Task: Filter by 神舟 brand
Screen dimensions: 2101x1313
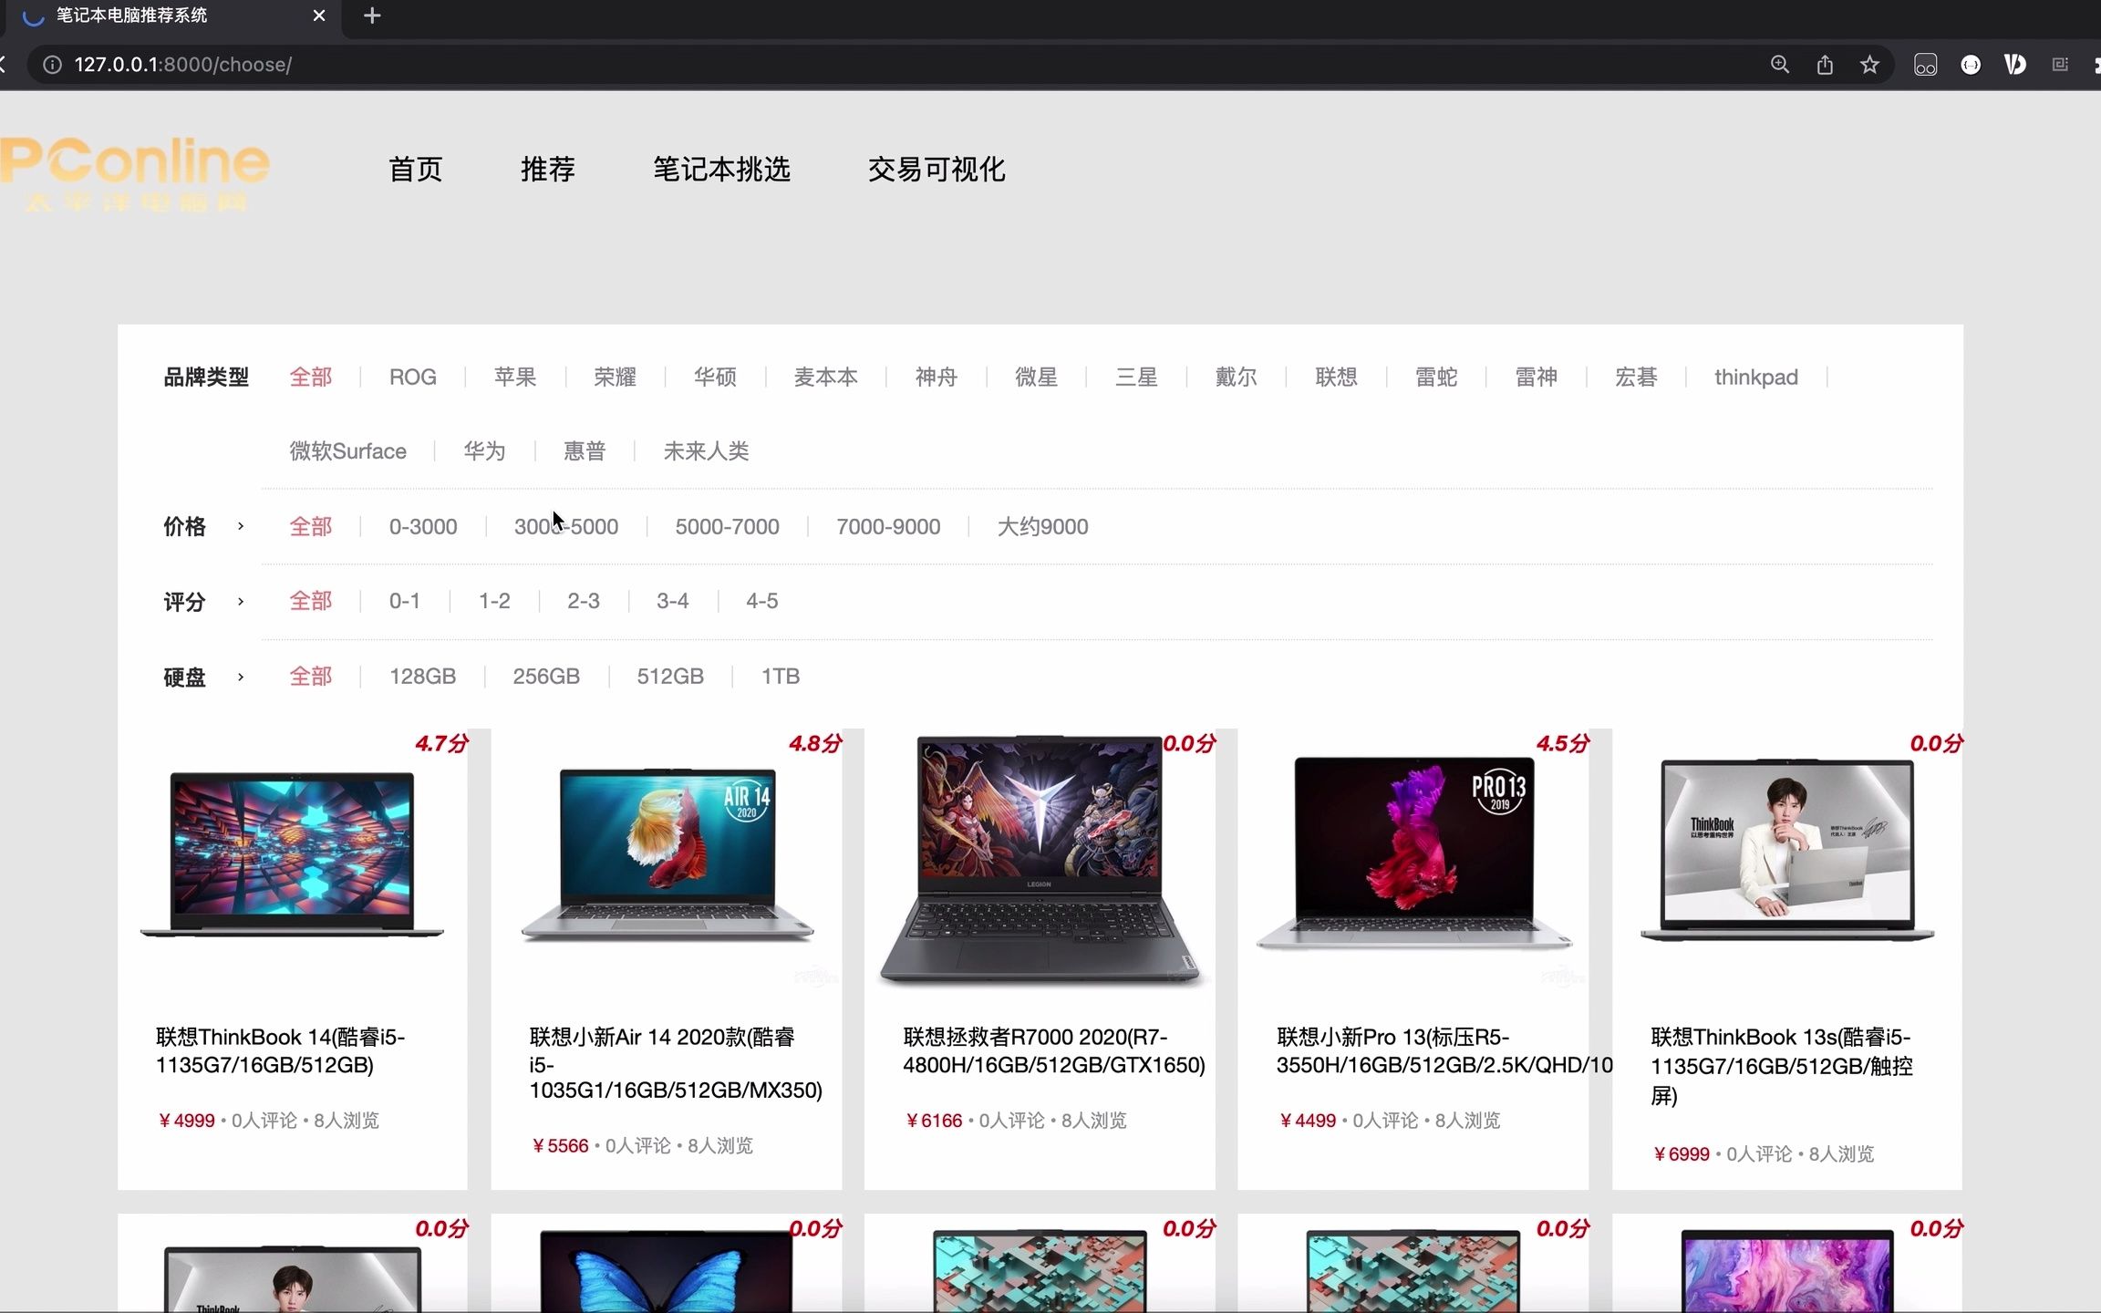Action: 937,377
